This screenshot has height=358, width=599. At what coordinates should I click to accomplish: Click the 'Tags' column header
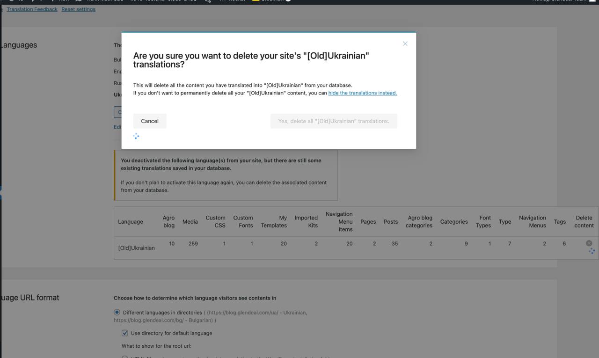click(560, 222)
